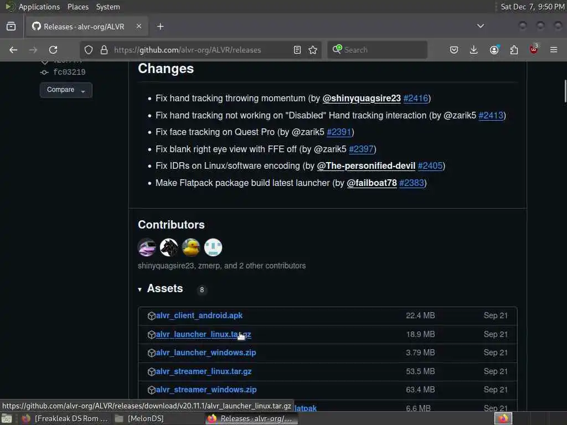Download alvr_streamer_windows.zip
Screen dimensions: 567x425
click(206, 390)
